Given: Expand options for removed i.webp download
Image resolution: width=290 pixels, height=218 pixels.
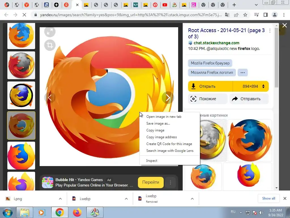Looking at the screenshot, I should (x=192, y=199).
